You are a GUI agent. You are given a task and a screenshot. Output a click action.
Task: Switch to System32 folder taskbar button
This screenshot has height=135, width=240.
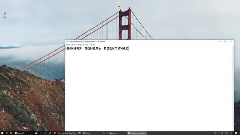[24, 133]
